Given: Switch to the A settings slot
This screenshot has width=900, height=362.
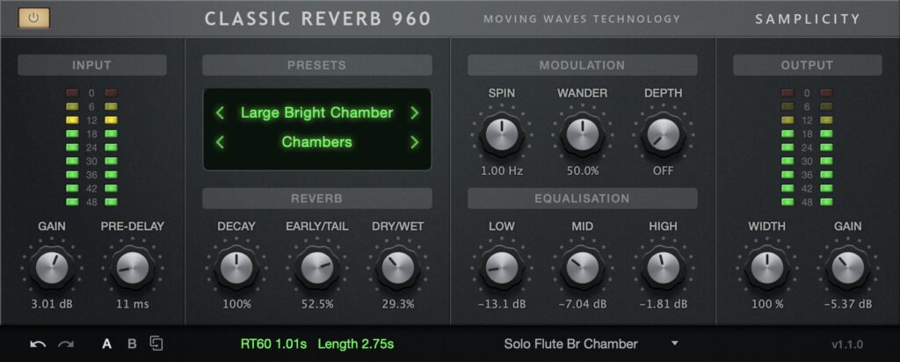Looking at the screenshot, I should pos(106,344).
